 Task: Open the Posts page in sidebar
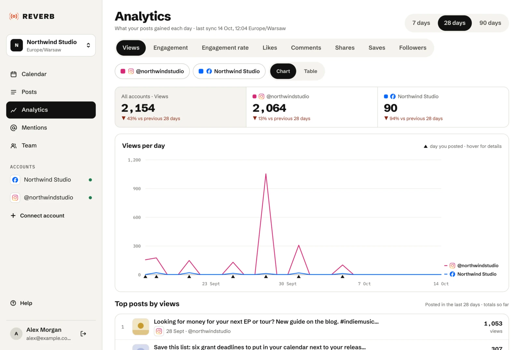pos(51,92)
